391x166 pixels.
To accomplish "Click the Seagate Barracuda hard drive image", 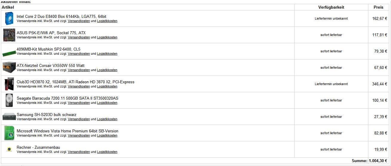I will [9, 100].
